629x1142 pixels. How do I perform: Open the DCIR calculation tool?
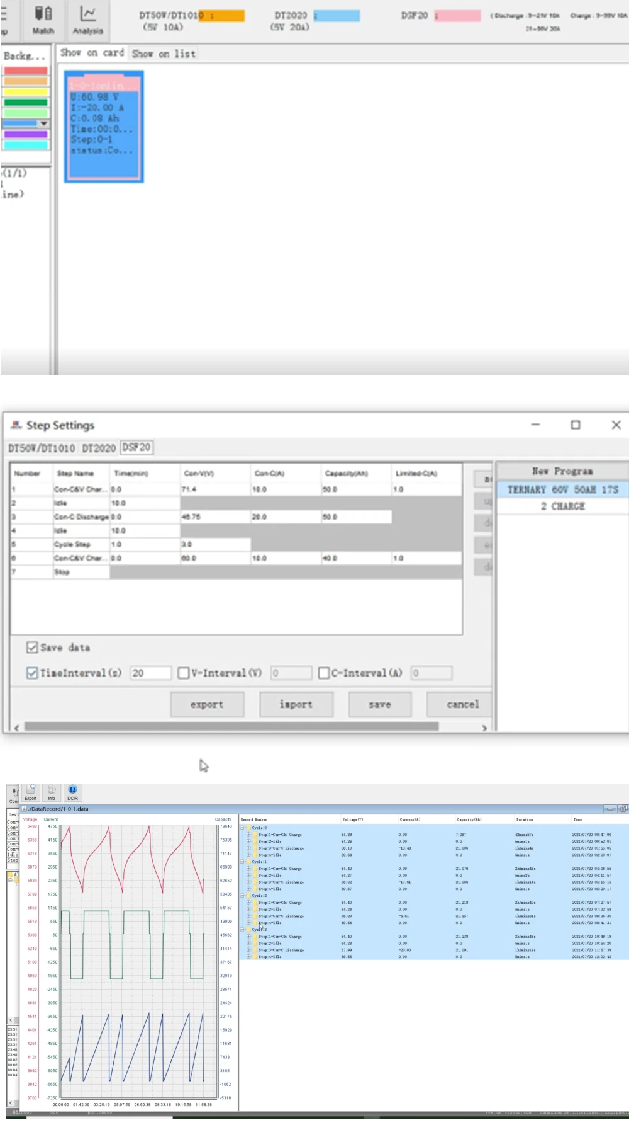click(72, 792)
